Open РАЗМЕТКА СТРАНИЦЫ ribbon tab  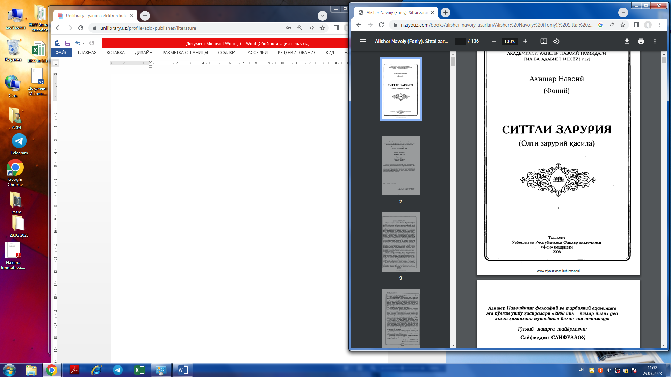(185, 53)
